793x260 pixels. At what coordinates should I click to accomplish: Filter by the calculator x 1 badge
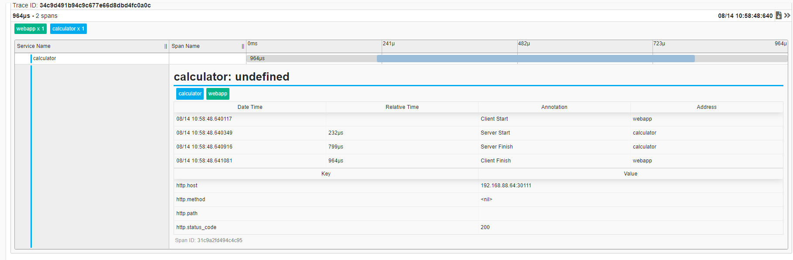[x=68, y=29]
